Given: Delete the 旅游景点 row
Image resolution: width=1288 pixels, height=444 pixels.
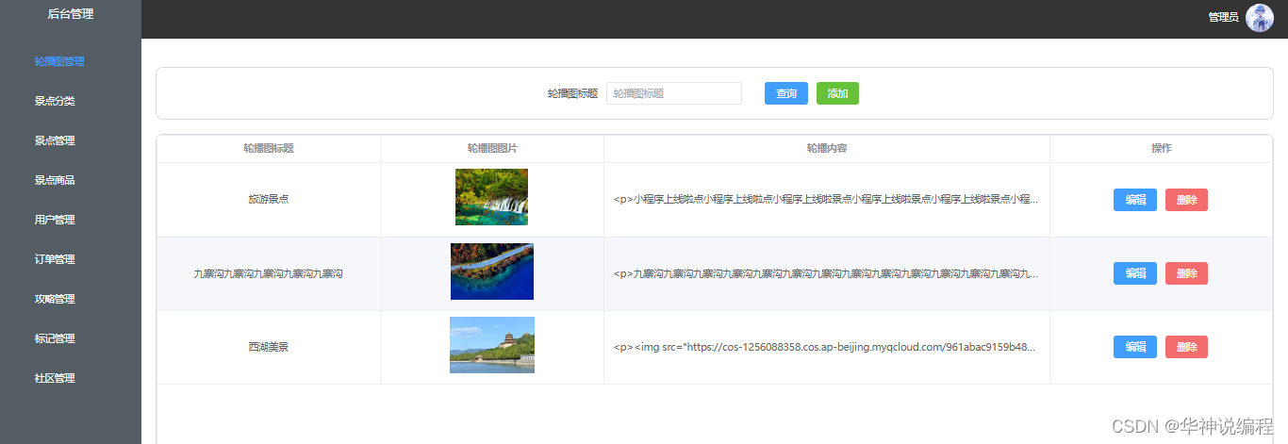Looking at the screenshot, I should tap(1186, 200).
